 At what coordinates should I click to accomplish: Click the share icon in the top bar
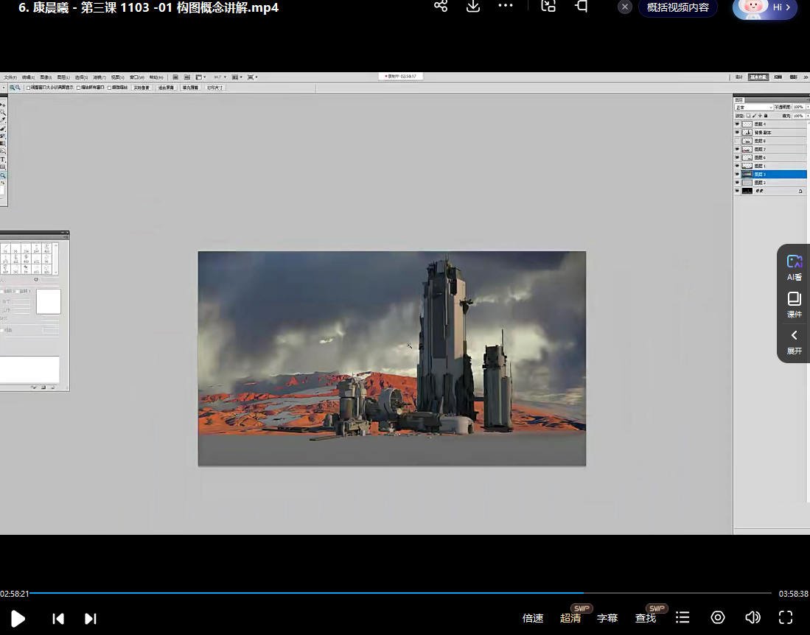[x=441, y=7]
